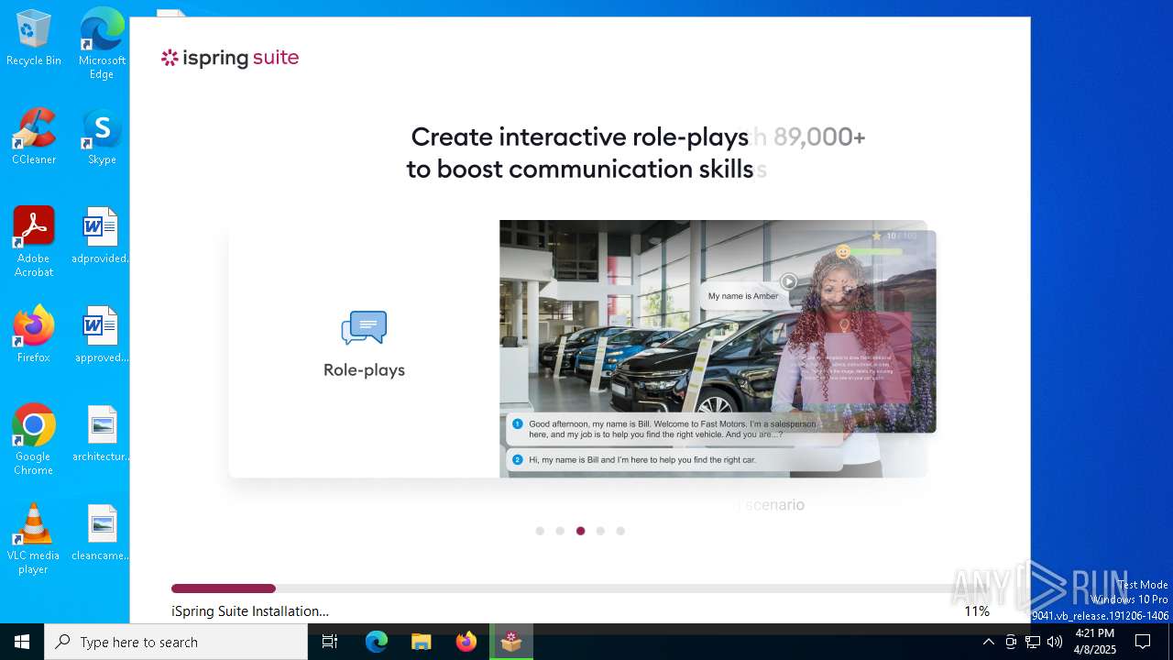
Task: Go to the first slide dot
Action: (x=540, y=531)
